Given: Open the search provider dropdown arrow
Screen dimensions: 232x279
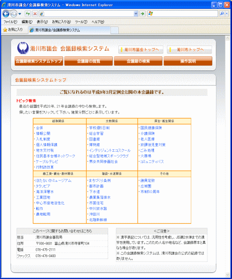Looking at the screenshot, I should (227, 13).
